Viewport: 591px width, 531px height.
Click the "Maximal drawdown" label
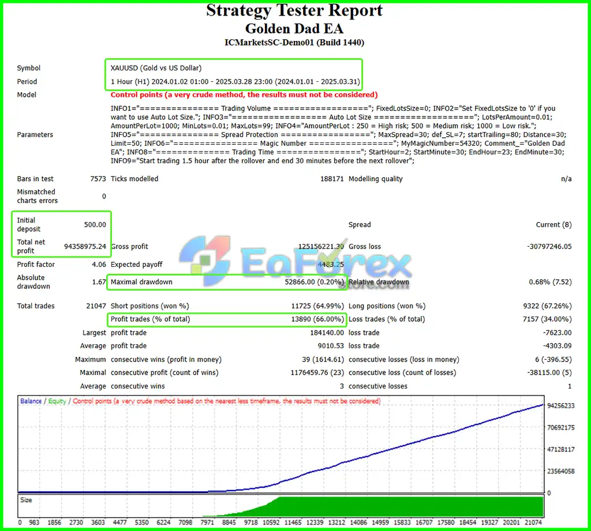pos(141,282)
